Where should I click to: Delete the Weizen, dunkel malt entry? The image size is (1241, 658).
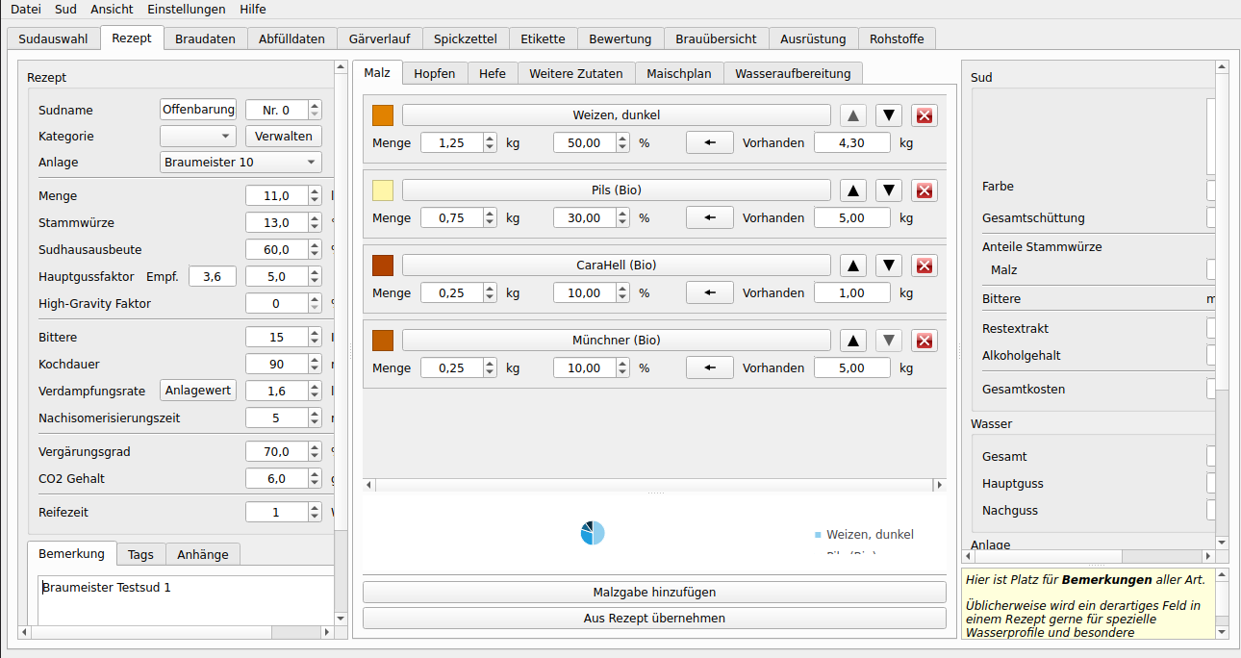[924, 115]
